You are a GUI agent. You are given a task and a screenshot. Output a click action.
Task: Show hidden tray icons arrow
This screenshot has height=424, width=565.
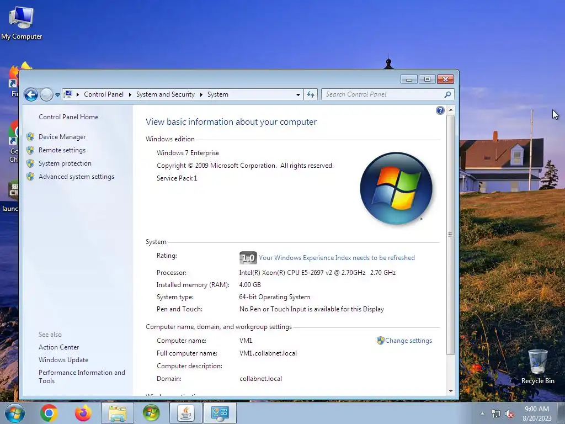482,414
